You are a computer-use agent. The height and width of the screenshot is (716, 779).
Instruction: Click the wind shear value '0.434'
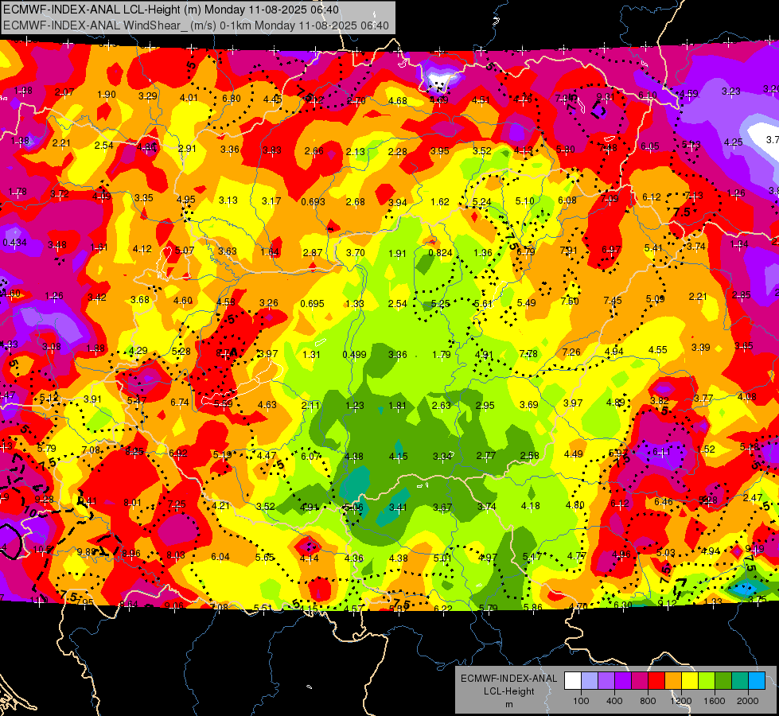15,243
